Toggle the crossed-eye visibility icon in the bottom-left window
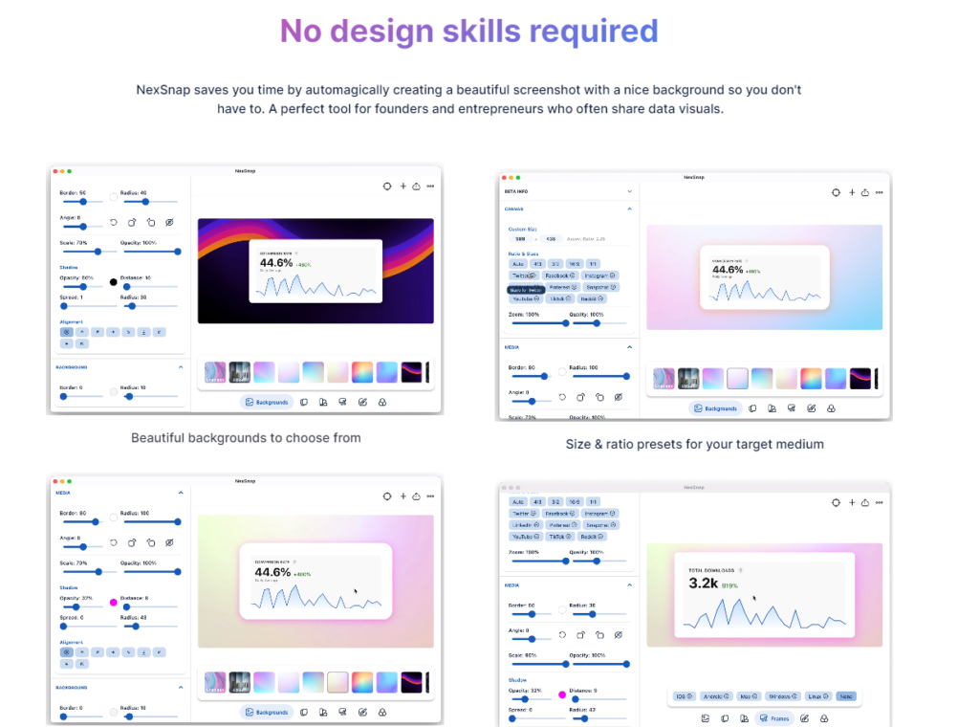This screenshot has height=727, width=979. [x=169, y=542]
